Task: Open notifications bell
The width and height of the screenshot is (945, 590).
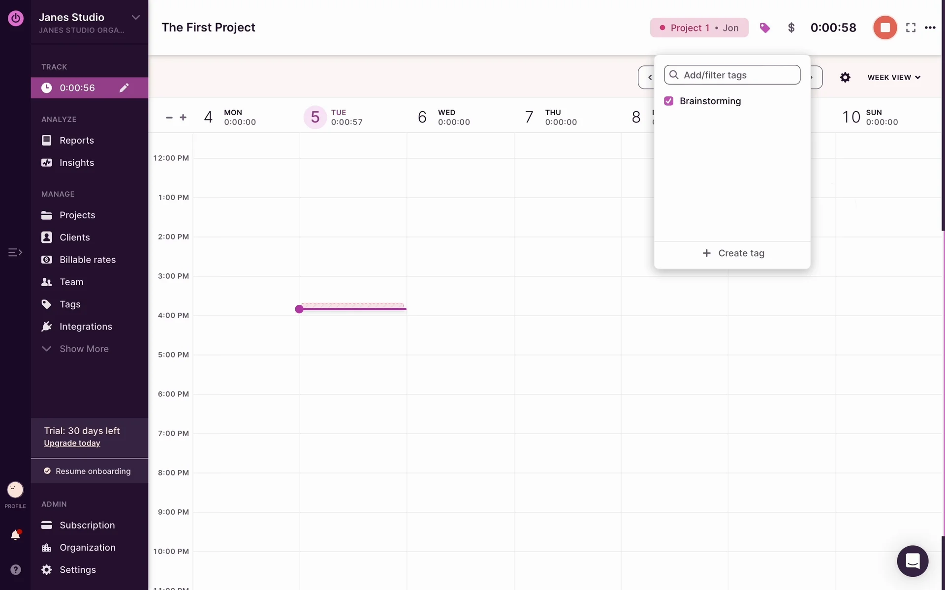Action: click(15, 535)
